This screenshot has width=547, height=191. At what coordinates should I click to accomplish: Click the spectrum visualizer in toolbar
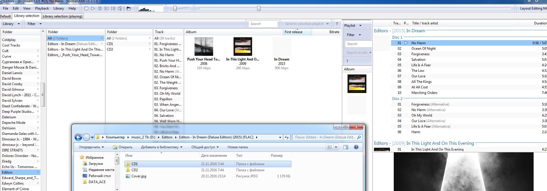click(x=151, y=9)
